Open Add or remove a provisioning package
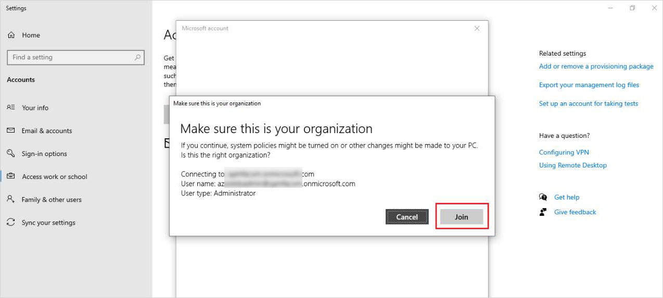The image size is (663, 298). 596,67
